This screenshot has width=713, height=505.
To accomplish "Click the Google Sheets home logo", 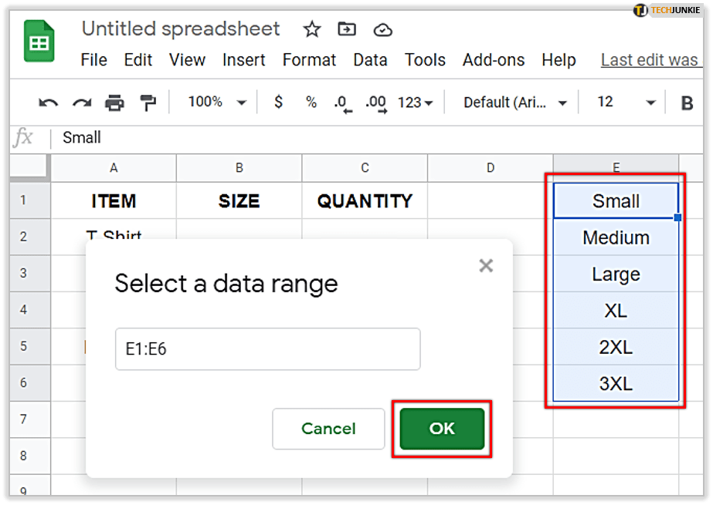I will 37,41.
